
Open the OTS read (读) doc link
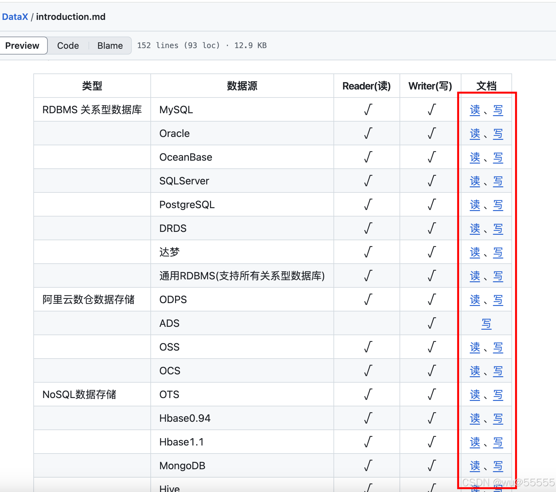475,395
